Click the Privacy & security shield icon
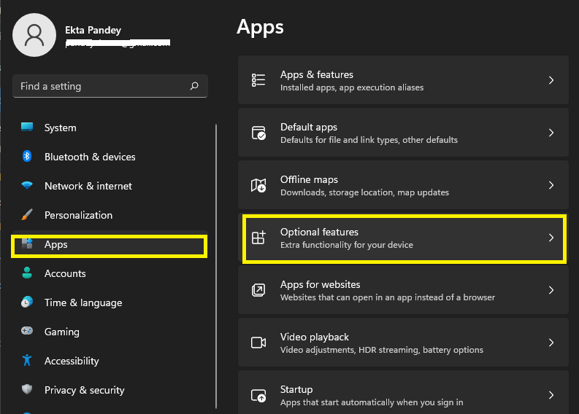Image resolution: width=579 pixels, height=414 pixels. click(27, 390)
